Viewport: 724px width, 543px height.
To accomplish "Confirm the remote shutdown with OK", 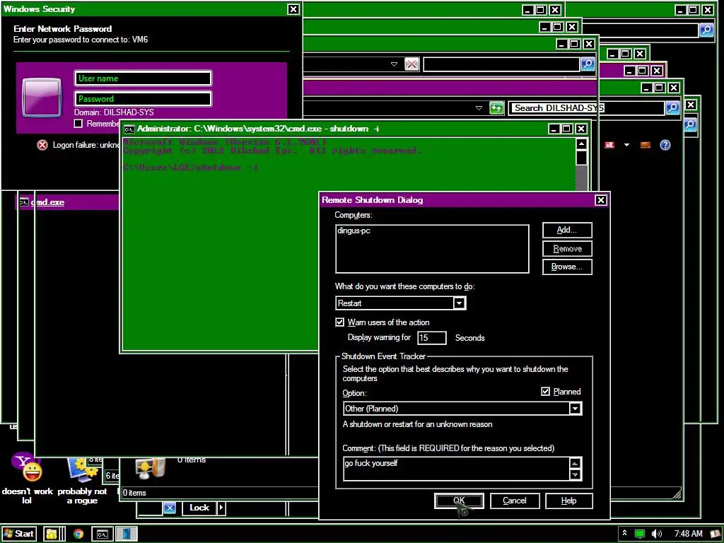I will tap(459, 501).
